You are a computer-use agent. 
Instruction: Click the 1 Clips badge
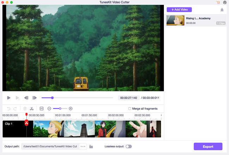[221, 23]
